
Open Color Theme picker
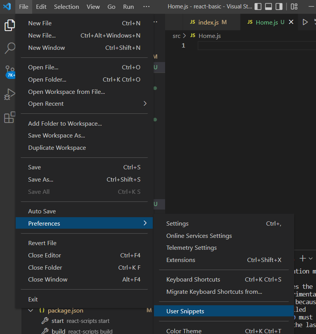pyautogui.click(x=224, y=331)
